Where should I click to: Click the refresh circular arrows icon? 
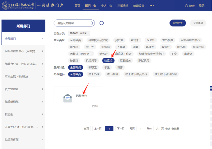point(102,23)
